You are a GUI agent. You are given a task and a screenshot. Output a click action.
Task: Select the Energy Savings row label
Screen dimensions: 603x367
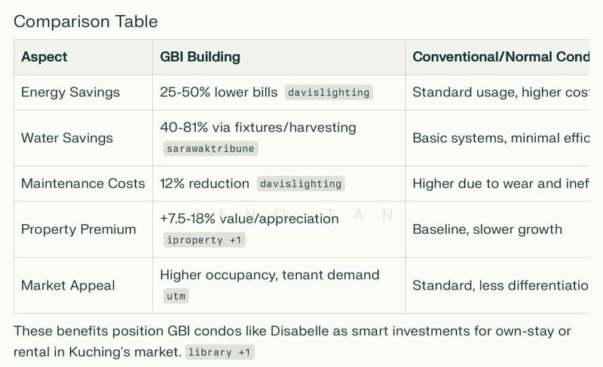(70, 93)
